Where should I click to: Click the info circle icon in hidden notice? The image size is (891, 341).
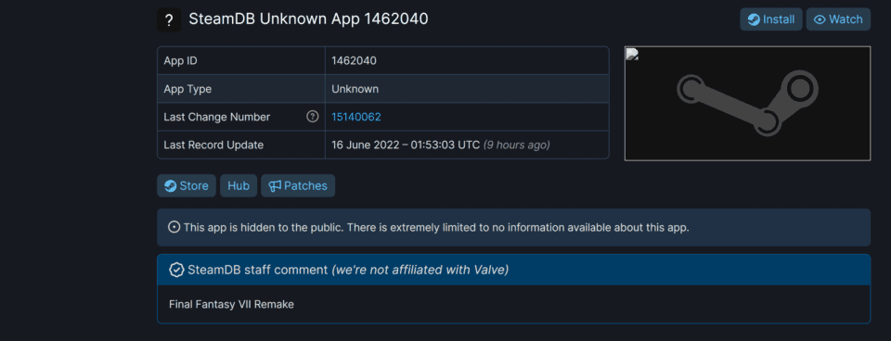[174, 228]
